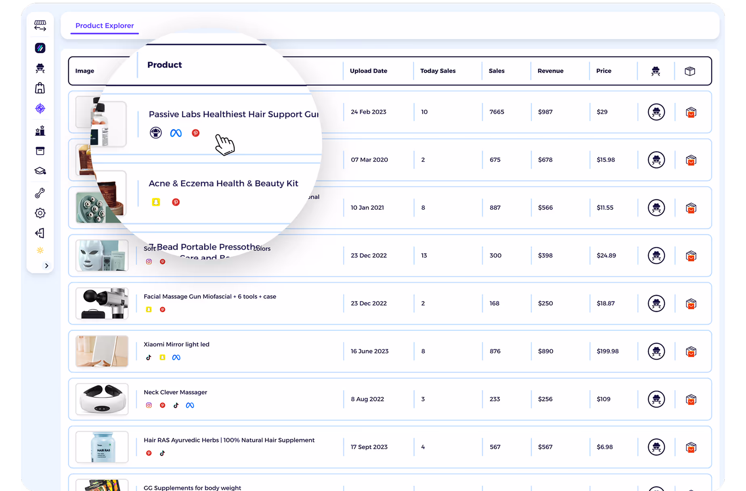This screenshot has width=746, height=491.
Task: Click import box icon for Hair RAS row
Action: (691, 447)
